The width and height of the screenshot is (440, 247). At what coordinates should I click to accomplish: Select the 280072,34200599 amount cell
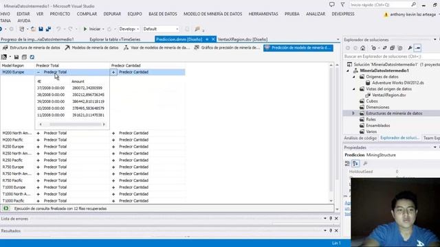tap(87, 88)
